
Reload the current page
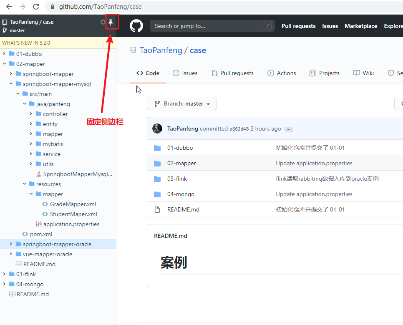(x=36, y=7)
